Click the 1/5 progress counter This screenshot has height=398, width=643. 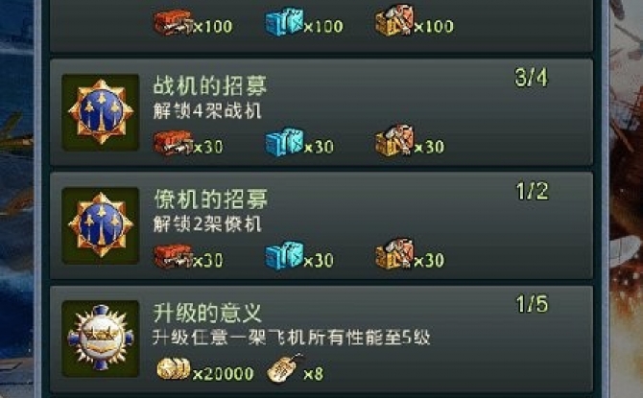(532, 304)
